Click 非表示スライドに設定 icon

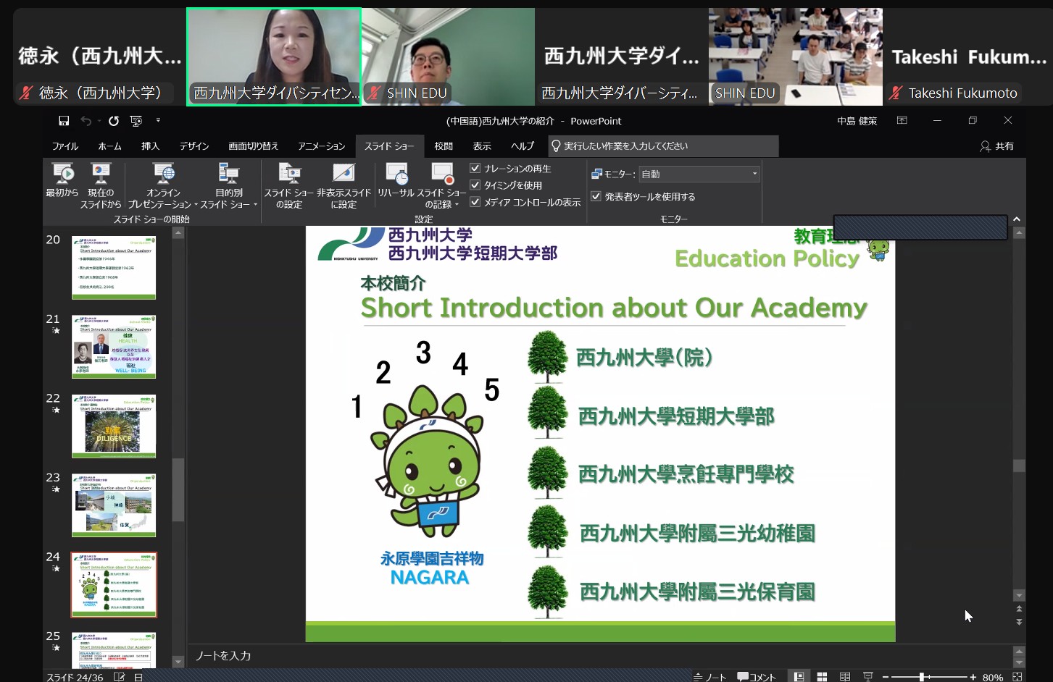click(344, 186)
